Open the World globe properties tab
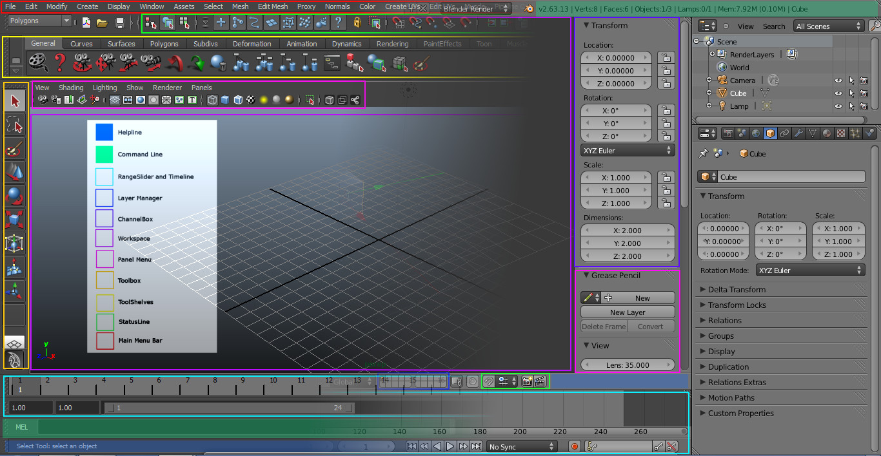 click(x=756, y=133)
